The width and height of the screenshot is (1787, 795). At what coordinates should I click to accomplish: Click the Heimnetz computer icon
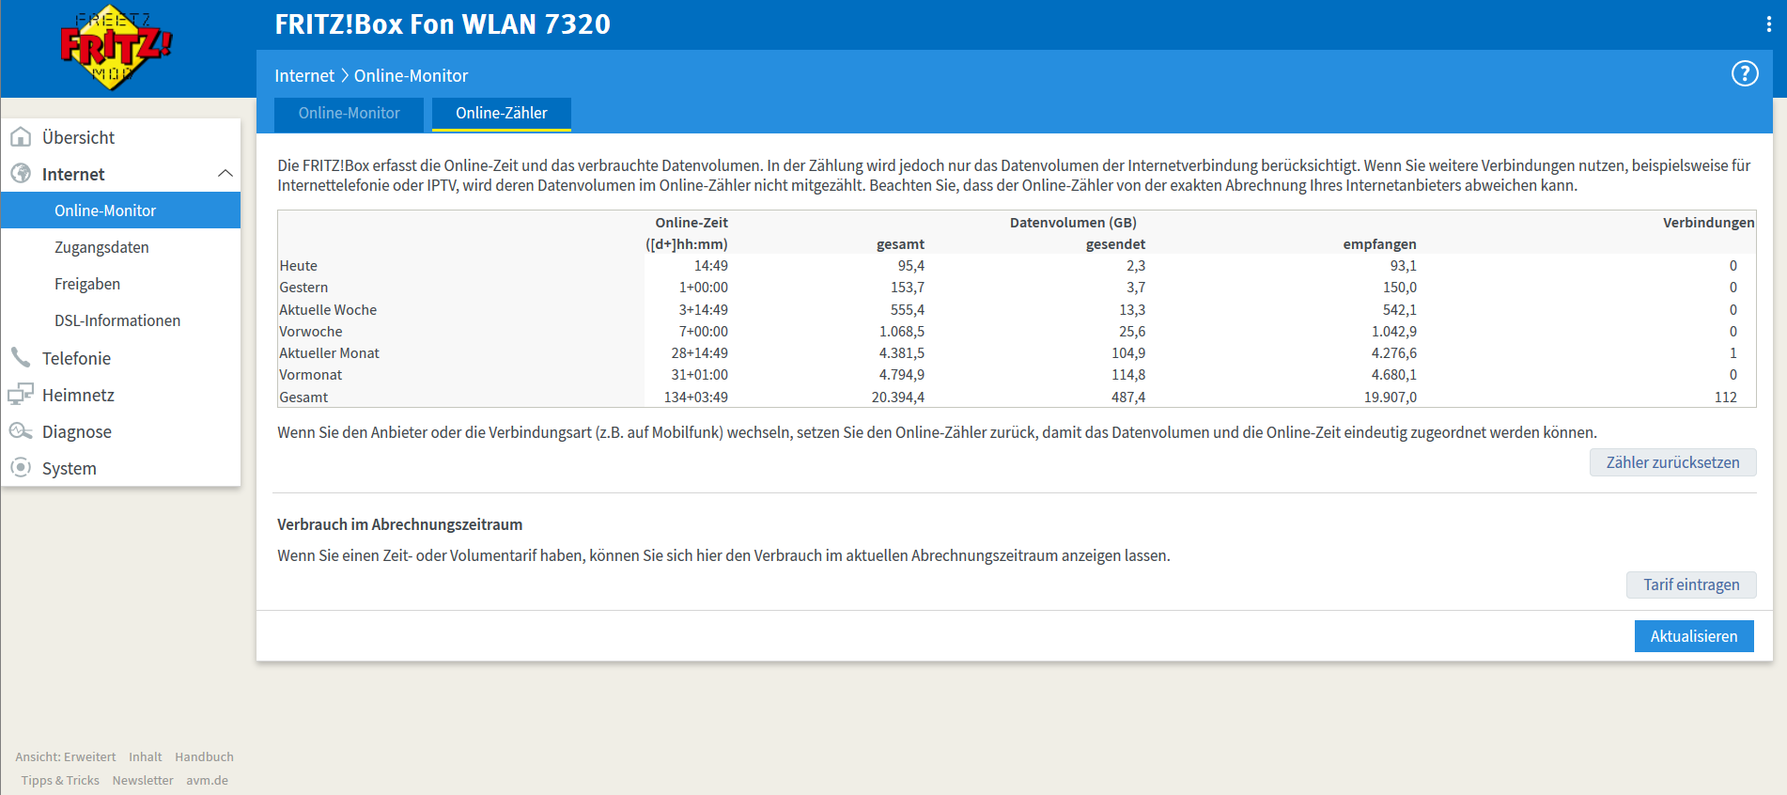[21, 395]
